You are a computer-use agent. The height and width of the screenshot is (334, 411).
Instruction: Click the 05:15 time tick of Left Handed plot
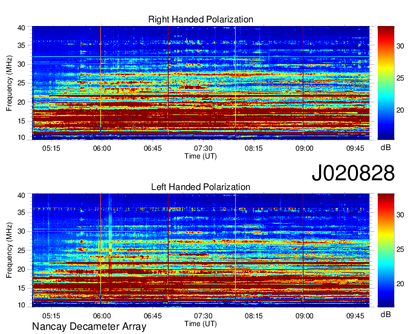51,316
